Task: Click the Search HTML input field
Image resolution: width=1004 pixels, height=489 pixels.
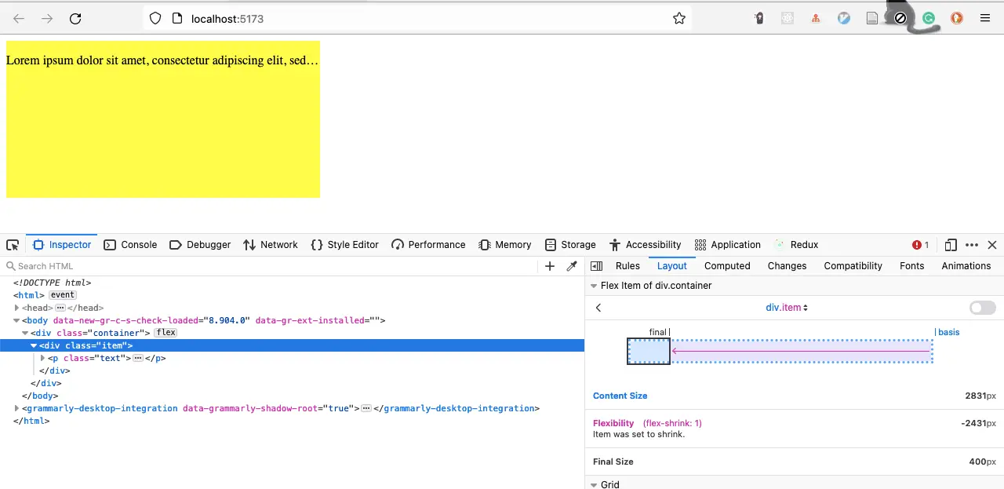Action: [275, 266]
